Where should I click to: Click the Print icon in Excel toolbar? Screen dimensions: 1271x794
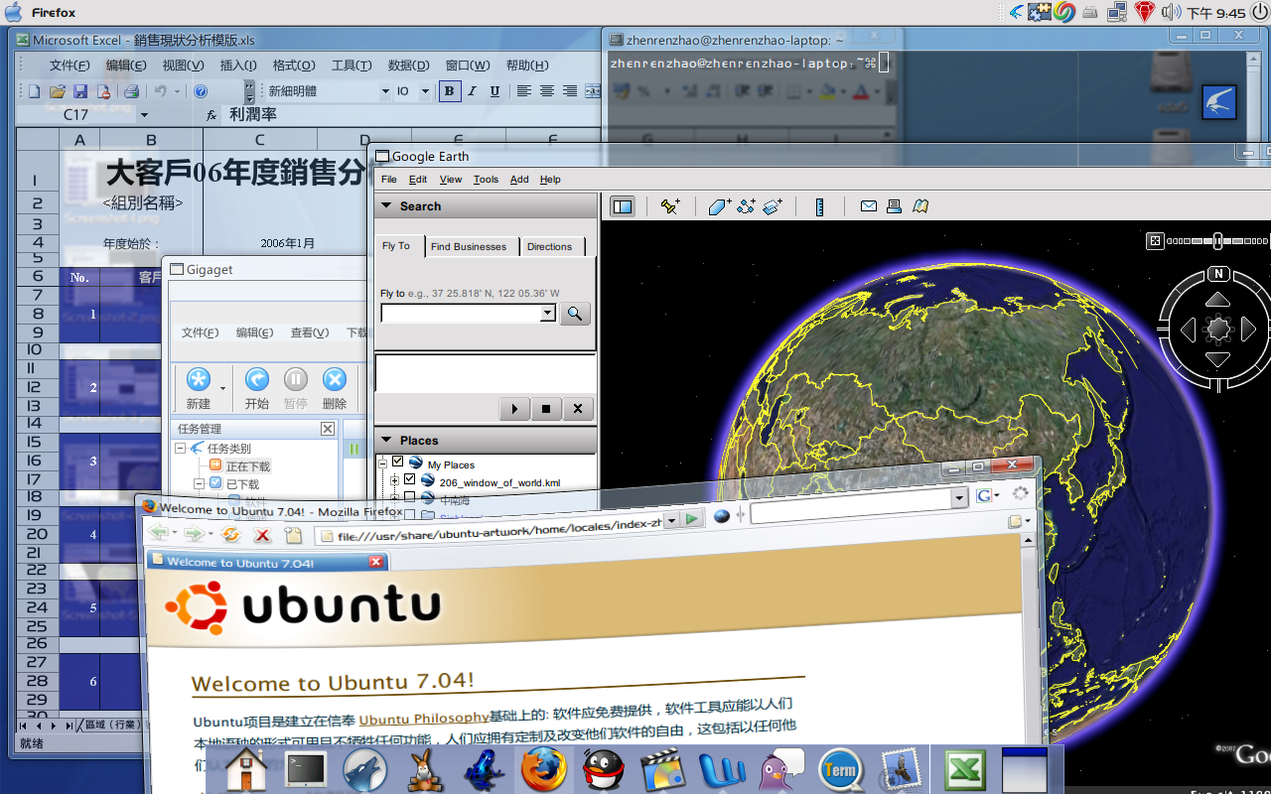(x=131, y=91)
